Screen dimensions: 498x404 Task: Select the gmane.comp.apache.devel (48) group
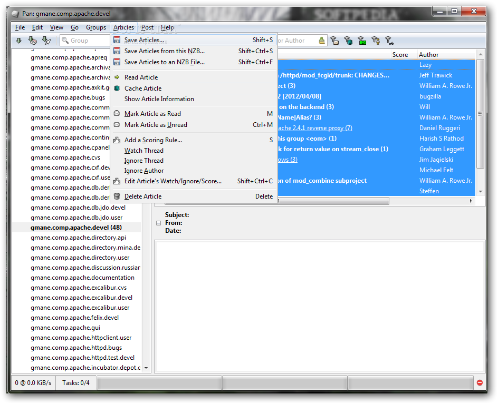(x=76, y=228)
